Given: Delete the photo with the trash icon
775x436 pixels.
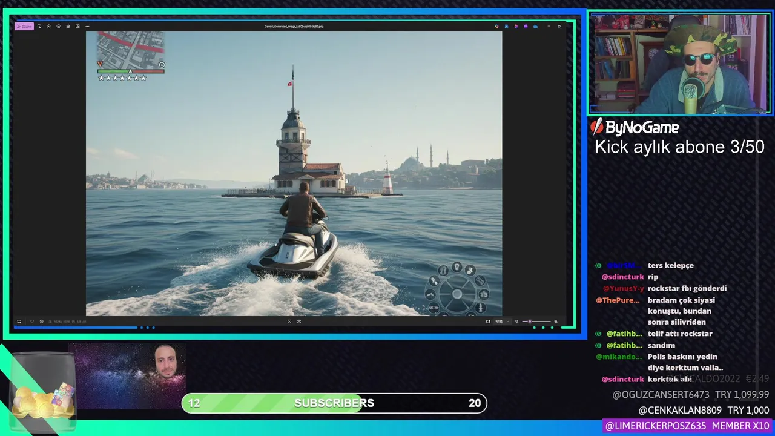Looking at the screenshot, I should tap(49, 26).
